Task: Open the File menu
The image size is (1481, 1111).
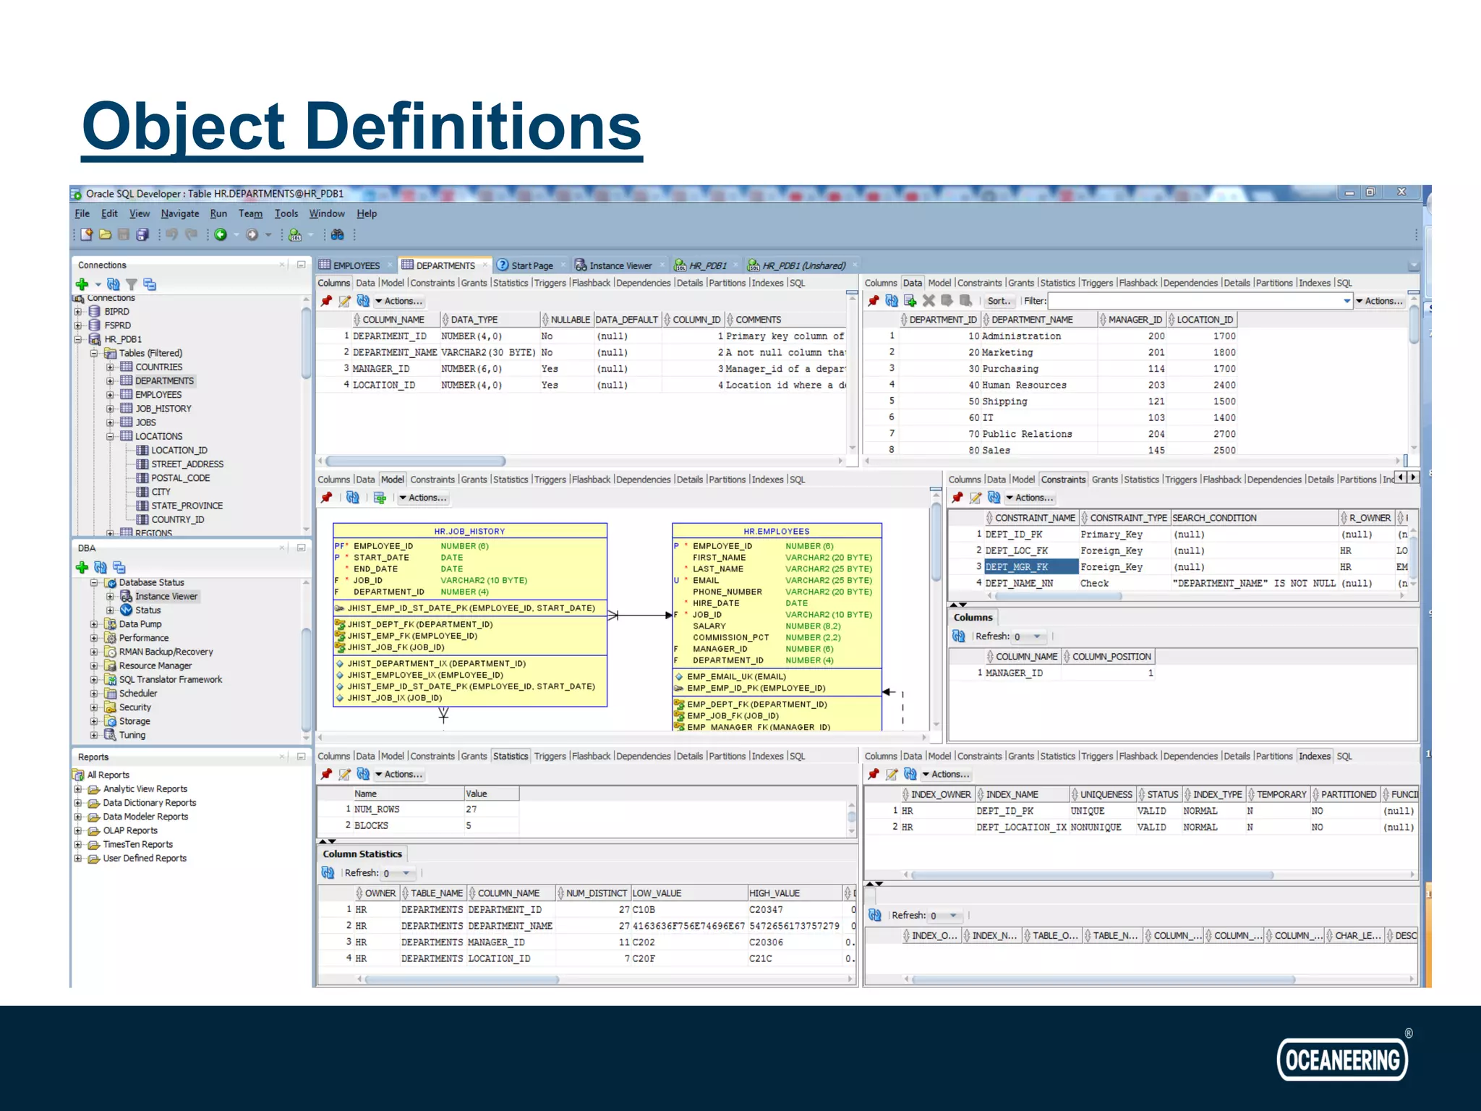Action: (82, 213)
